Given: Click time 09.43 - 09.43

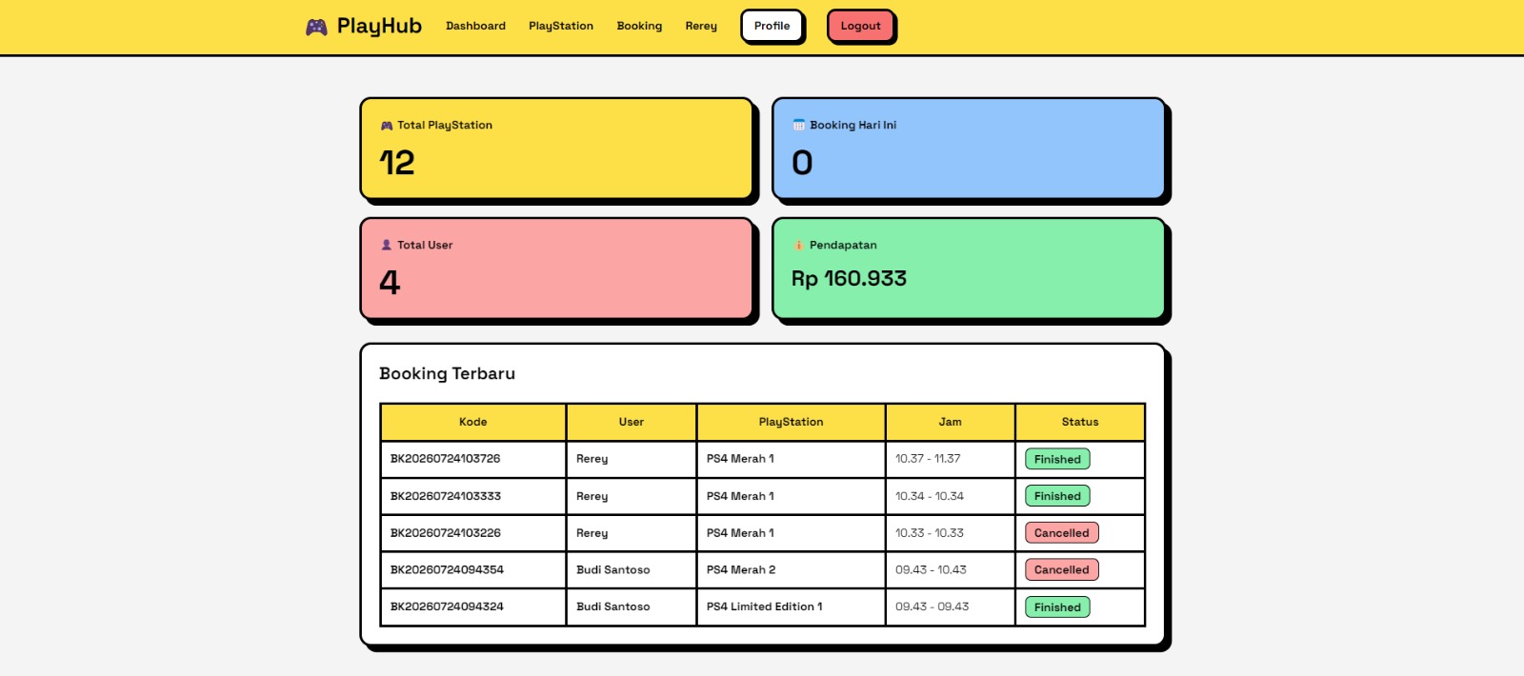Looking at the screenshot, I should (x=932, y=606).
